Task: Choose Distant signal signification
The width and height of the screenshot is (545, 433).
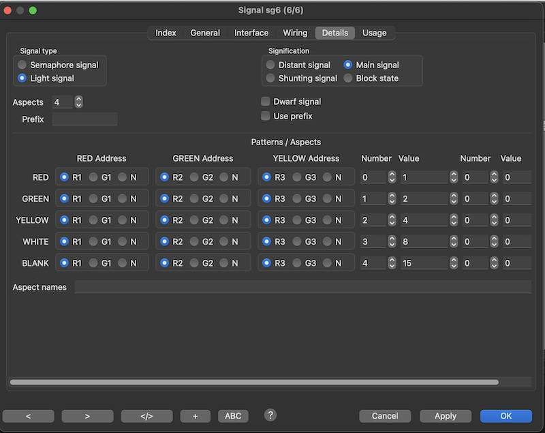Action: point(271,65)
